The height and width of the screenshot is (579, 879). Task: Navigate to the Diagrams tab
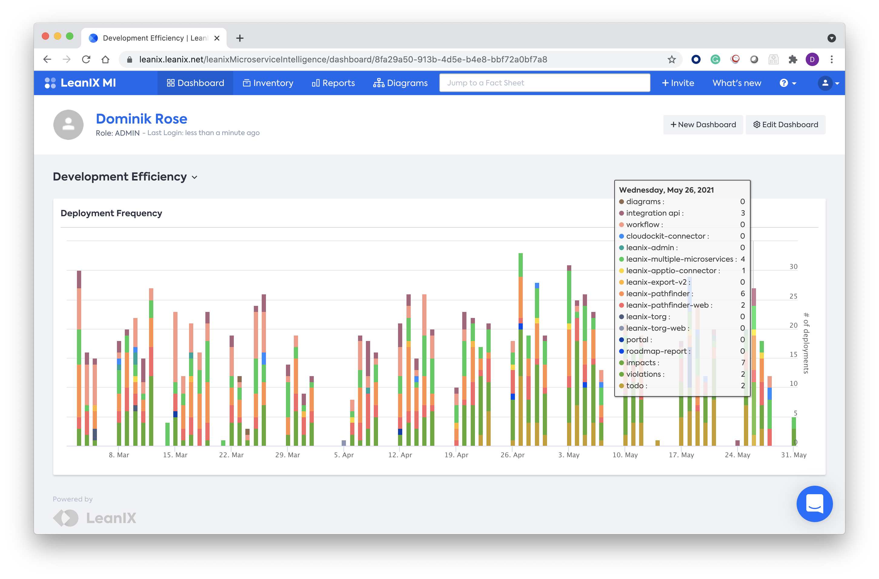click(400, 83)
